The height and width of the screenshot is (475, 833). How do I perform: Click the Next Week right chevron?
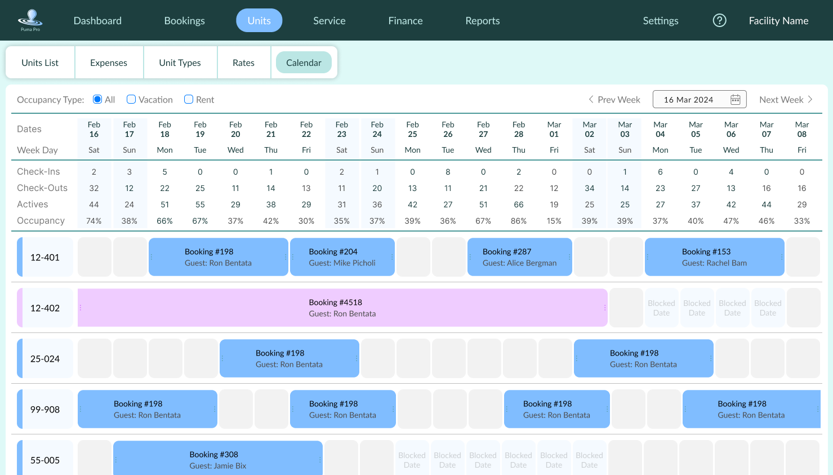(810, 99)
